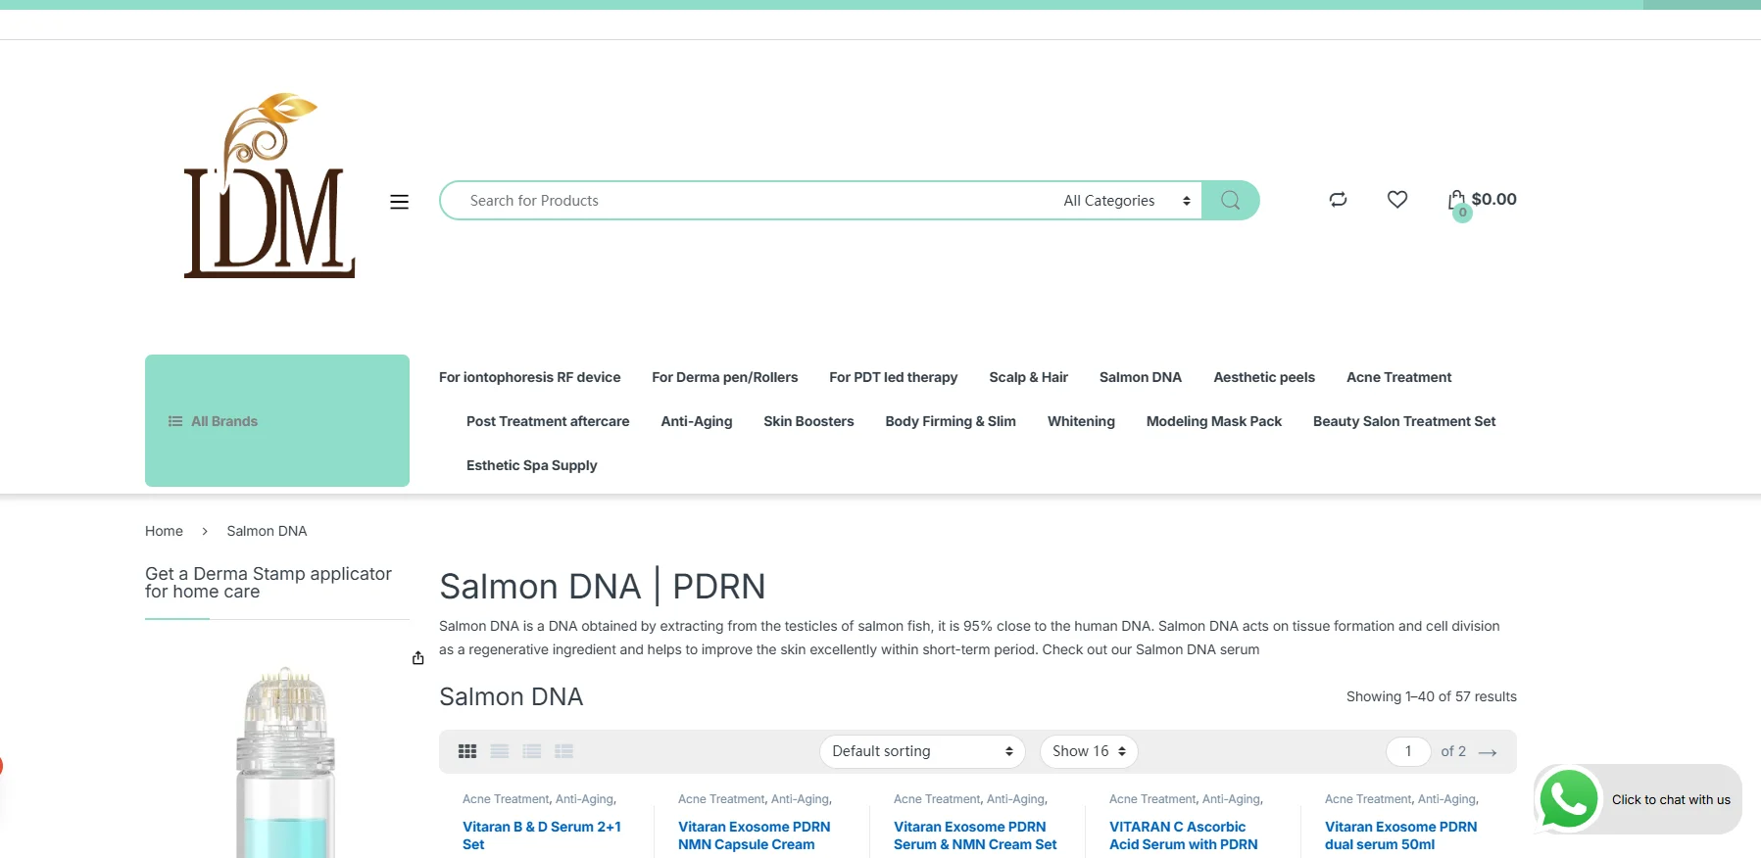
Task: Open Body Firming & Slim category
Action: [x=951, y=421]
